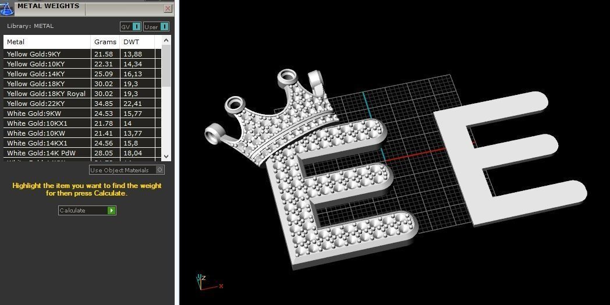Select the White Gold:10KX1 row
Image resolution: width=610 pixels, height=305 pixels.
pyautogui.click(x=82, y=123)
